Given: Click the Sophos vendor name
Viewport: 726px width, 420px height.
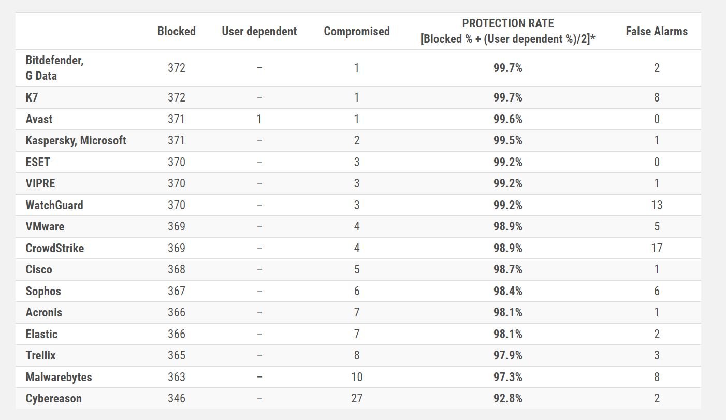Looking at the screenshot, I should [43, 291].
